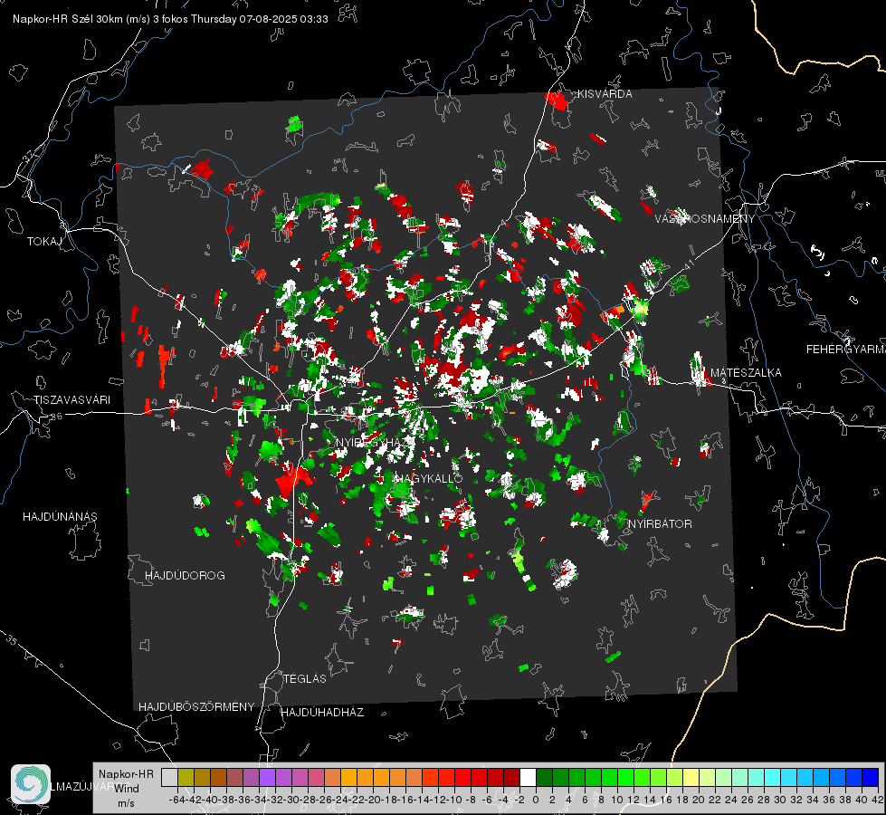Select the dark green swatch between 0 and 2
The image size is (886, 815).
(x=544, y=777)
